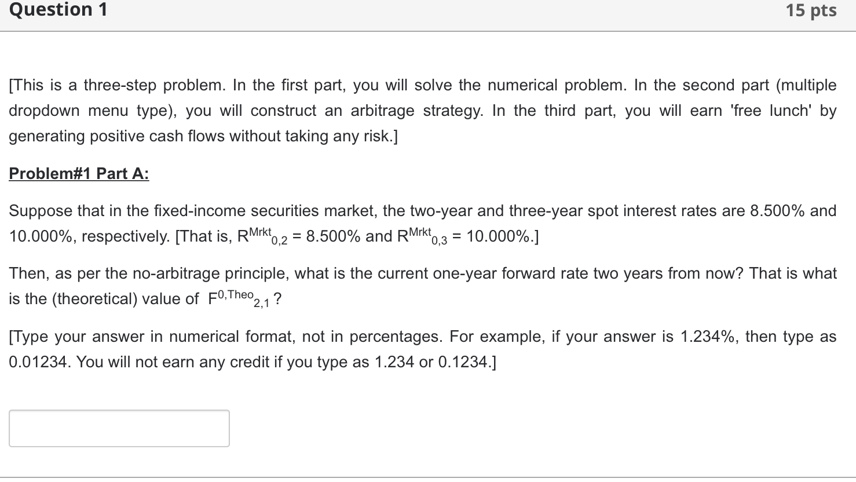
Task: Select the Problem#1 Part A heading
Action: [78, 173]
